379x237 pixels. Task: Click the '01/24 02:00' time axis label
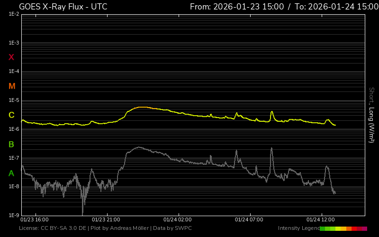(x=177, y=219)
